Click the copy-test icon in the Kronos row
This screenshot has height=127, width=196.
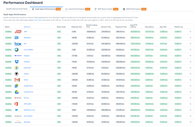coord(190,98)
